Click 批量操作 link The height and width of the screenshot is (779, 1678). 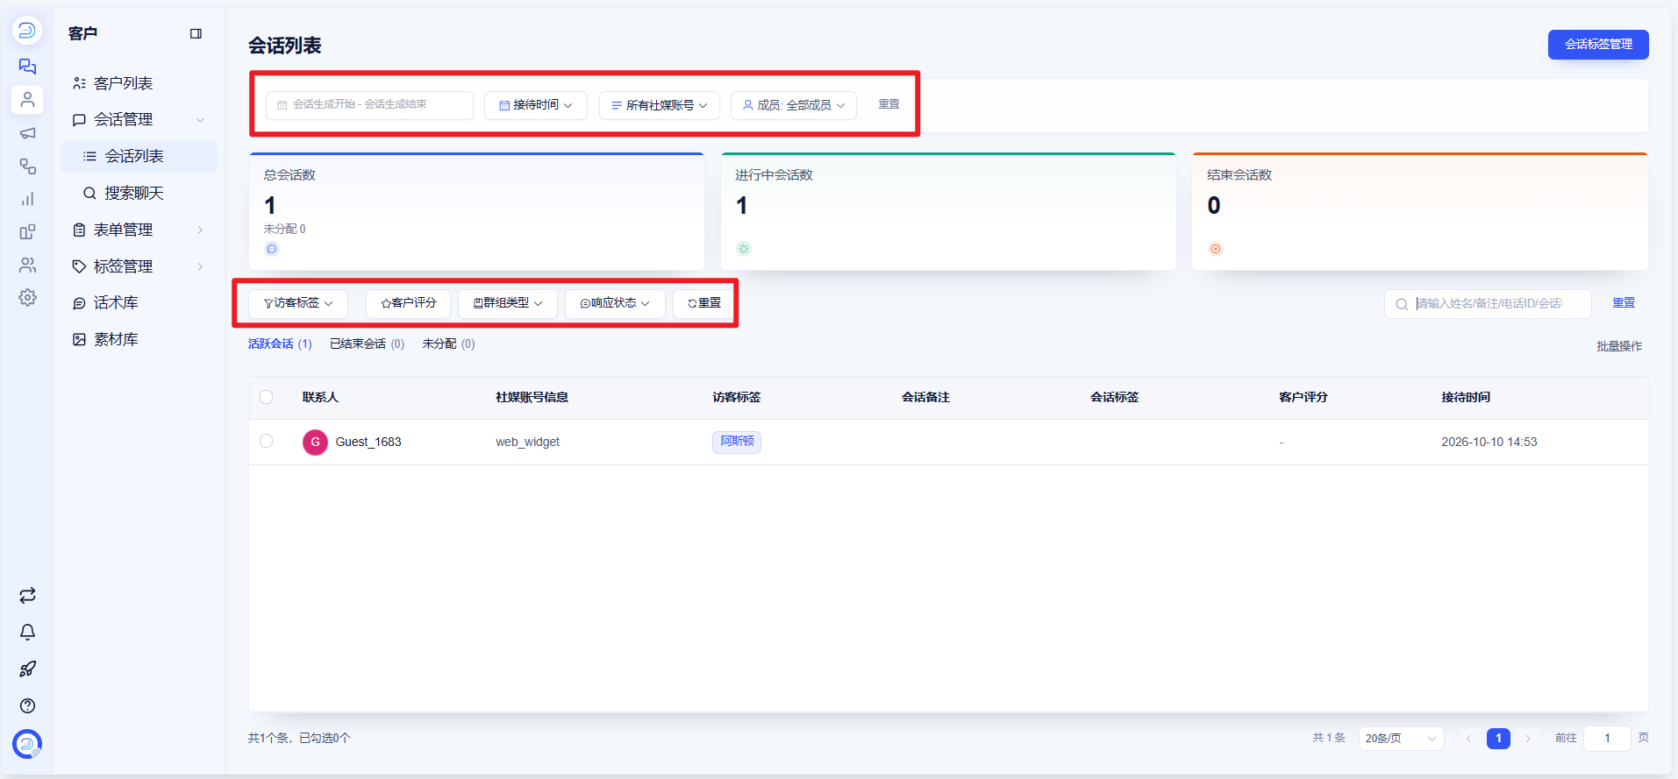1619,346
